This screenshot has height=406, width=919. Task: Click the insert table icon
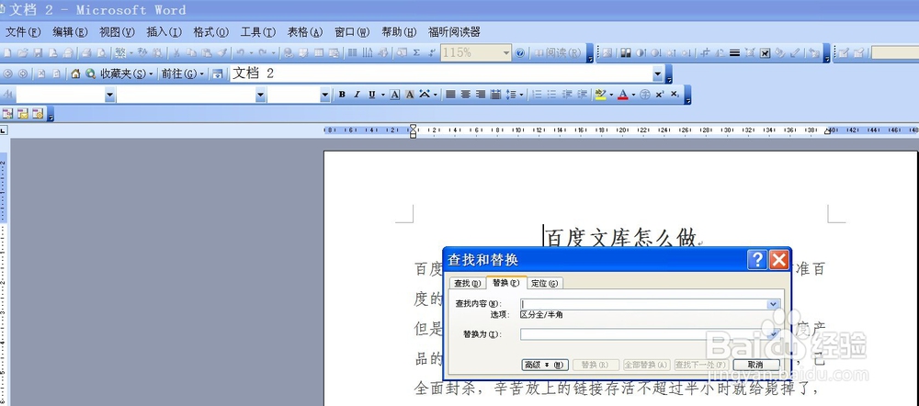[319, 52]
